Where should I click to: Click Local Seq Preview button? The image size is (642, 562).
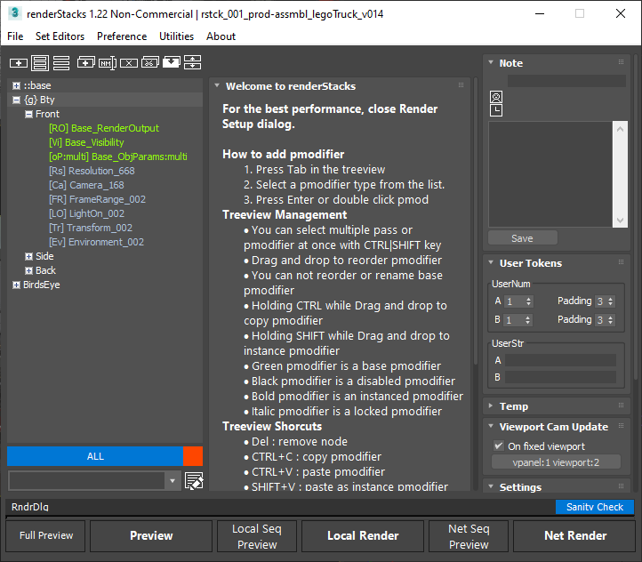[257, 536]
